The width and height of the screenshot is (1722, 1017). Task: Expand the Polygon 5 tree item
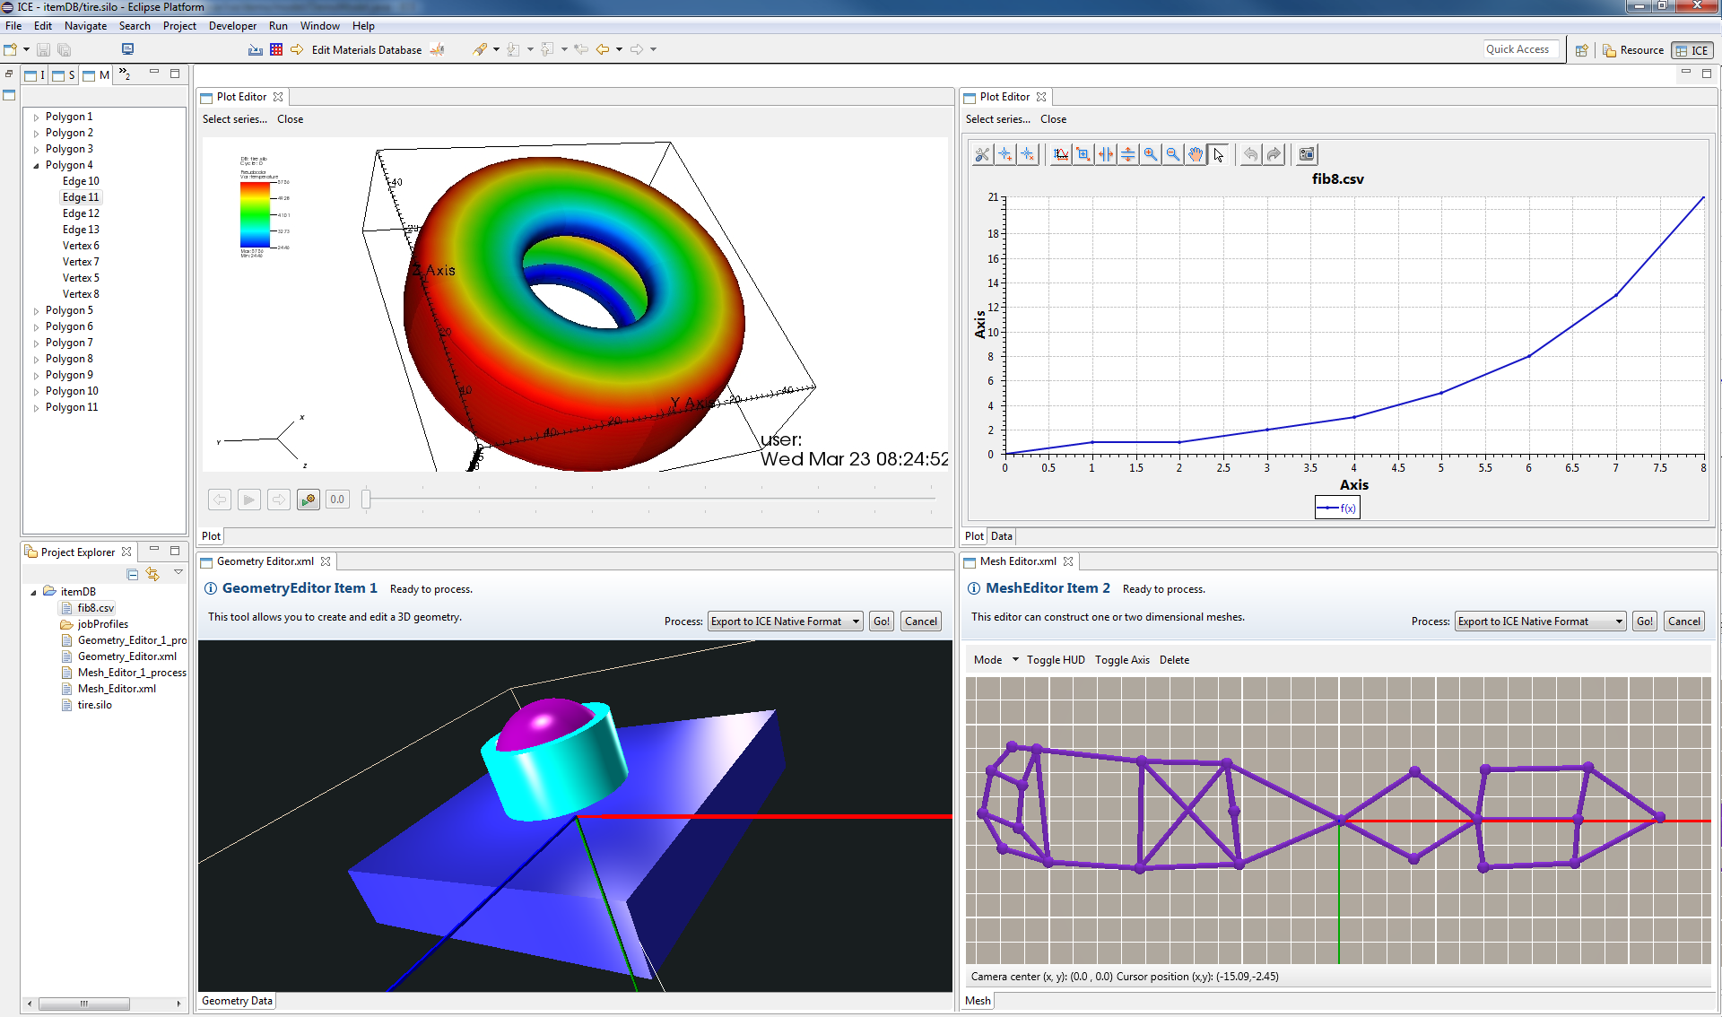point(36,309)
